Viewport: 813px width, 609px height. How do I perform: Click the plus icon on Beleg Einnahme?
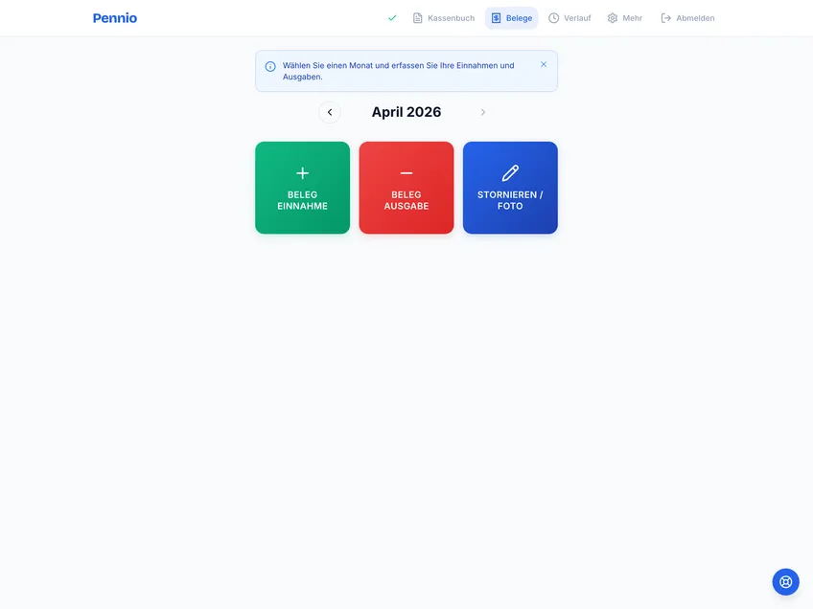pyautogui.click(x=302, y=173)
